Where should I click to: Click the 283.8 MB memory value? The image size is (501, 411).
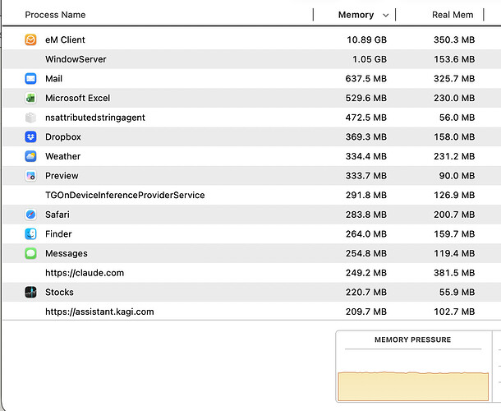coord(366,215)
